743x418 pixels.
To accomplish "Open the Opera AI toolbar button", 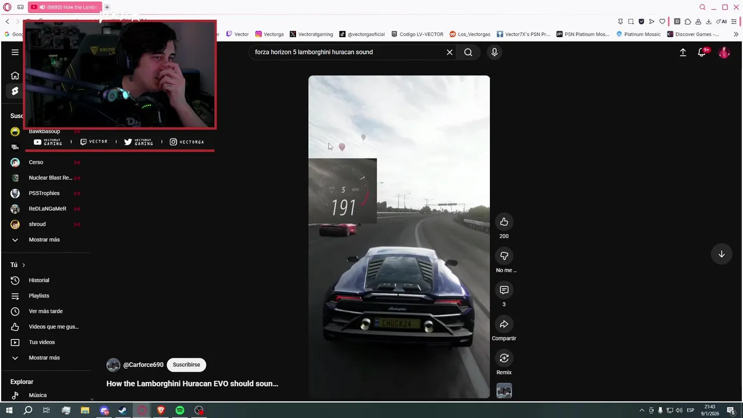I will pyautogui.click(x=721, y=21).
